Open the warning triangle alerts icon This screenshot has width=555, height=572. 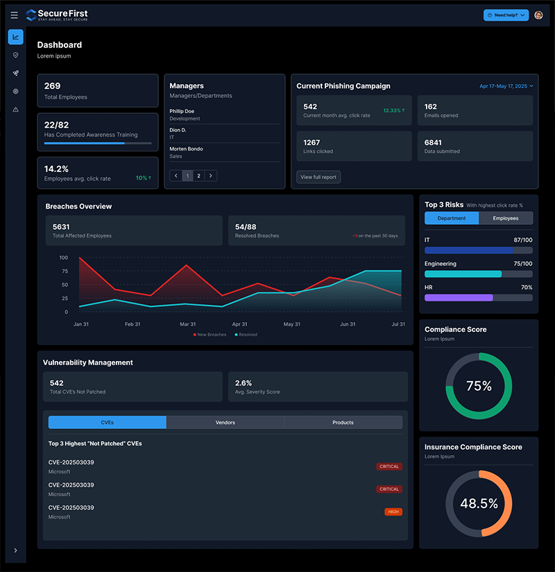point(15,110)
